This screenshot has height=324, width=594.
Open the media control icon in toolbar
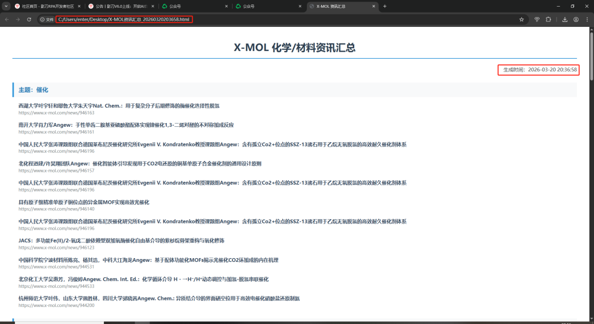click(537, 19)
